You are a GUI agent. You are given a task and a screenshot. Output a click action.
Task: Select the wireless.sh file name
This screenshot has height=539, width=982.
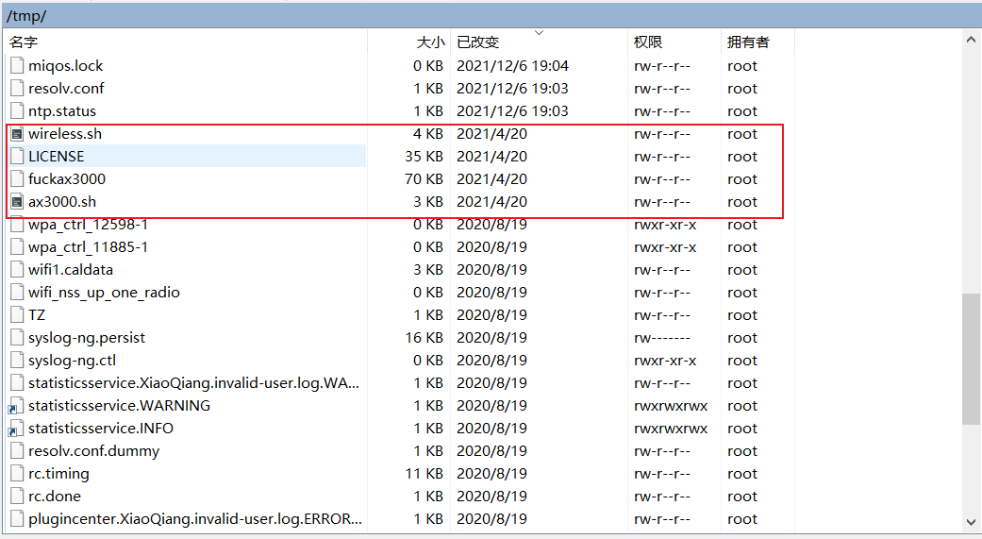64,133
